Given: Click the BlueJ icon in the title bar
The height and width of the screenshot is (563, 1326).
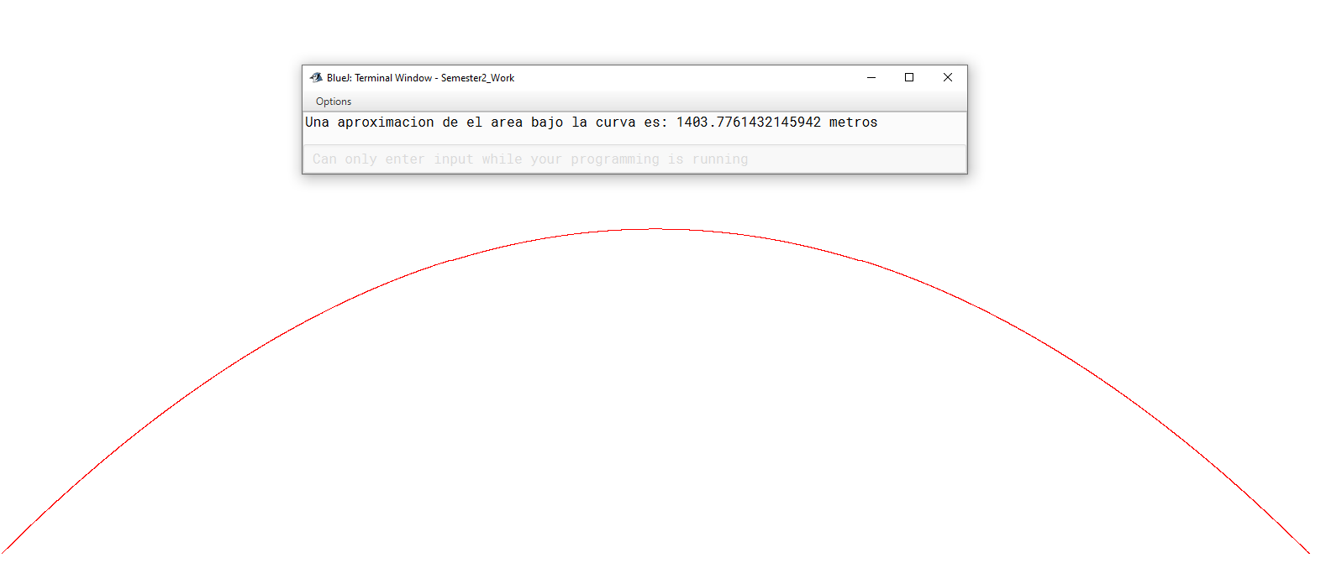Looking at the screenshot, I should coord(316,77).
